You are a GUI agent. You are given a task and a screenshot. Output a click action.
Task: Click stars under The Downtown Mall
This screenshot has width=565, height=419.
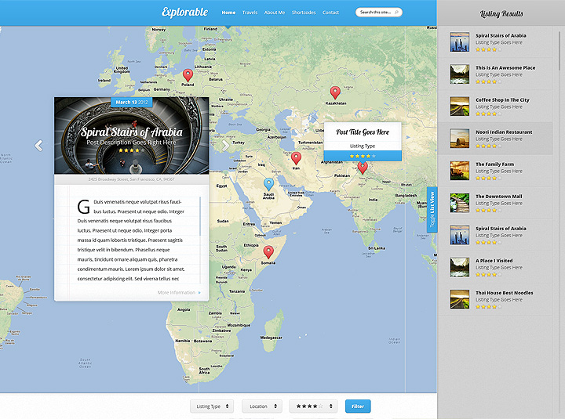(488, 210)
